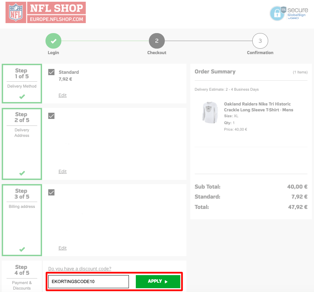
Task: Expand 'Do you have a discount code?'
Action: click(80, 269)
